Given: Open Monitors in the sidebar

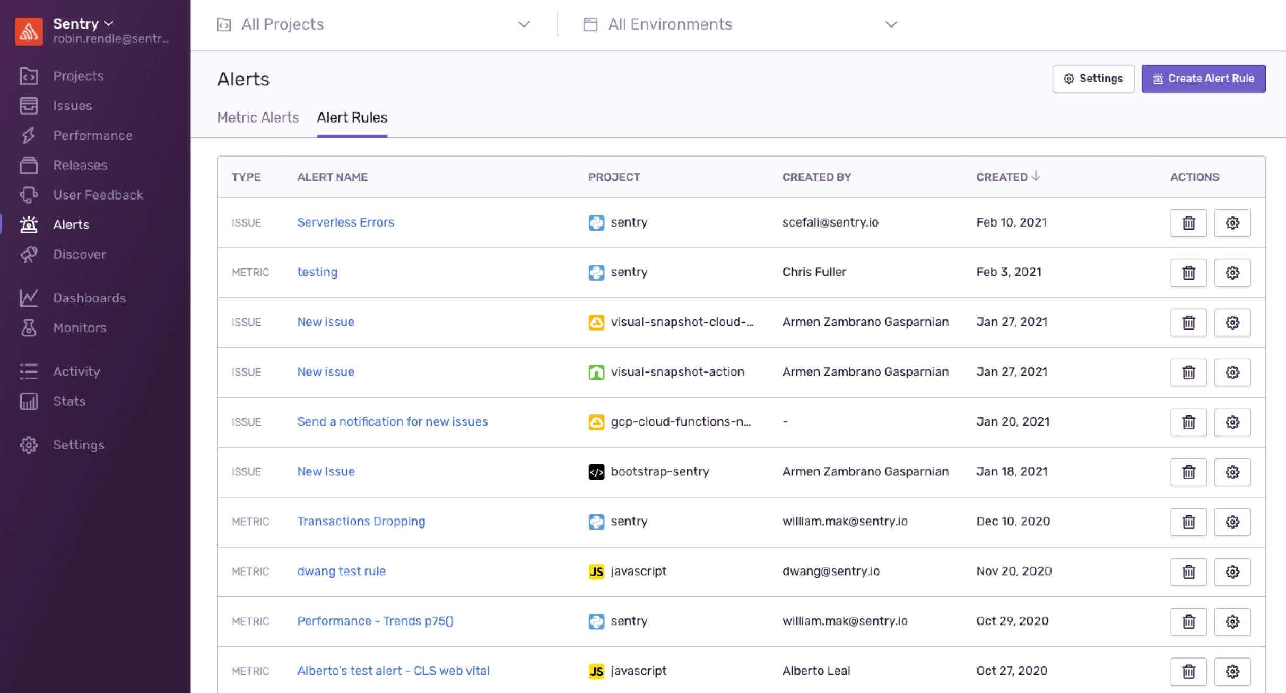Looking at the screenshot, I should 80,327.
